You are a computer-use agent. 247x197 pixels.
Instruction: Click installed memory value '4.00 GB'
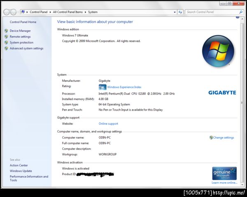click(x=103, y=99)
